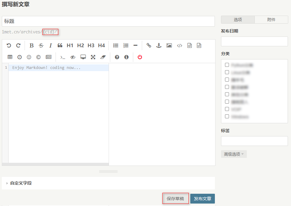Switch to the 附件 tab
This screenshot has height=206, width=291.
click(271, 20)
